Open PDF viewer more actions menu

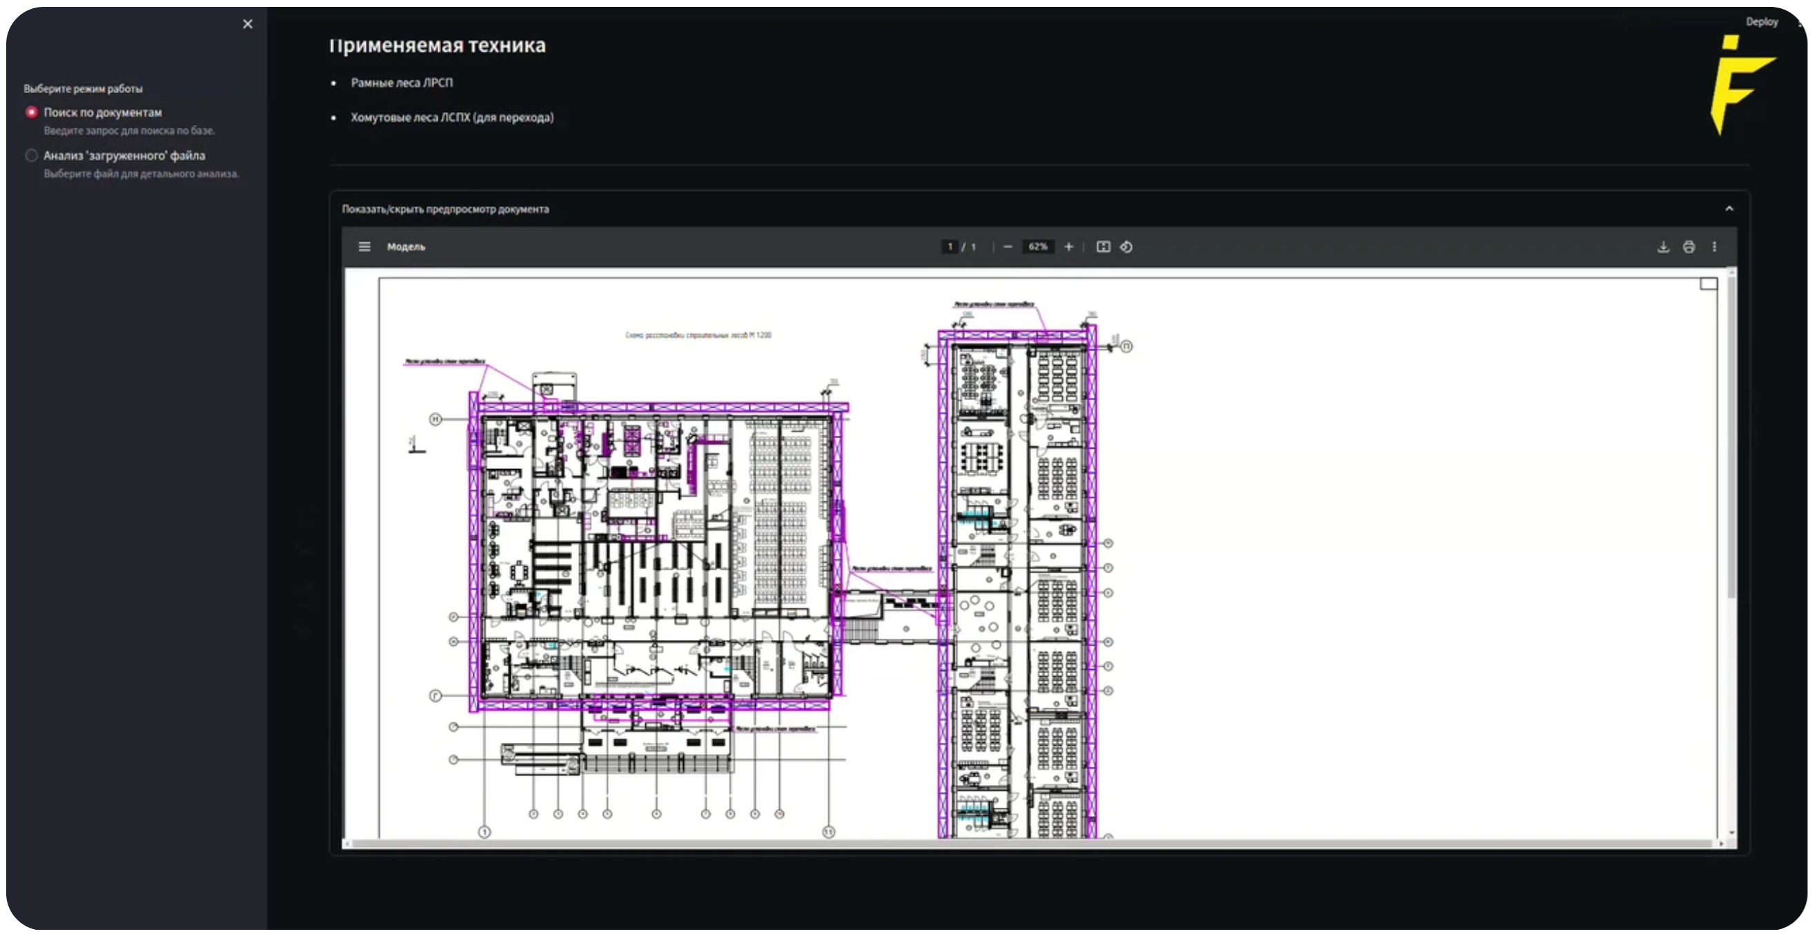(x=1714, y=246)
